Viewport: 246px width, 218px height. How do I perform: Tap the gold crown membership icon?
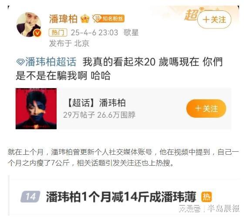(x=85, y=19)
